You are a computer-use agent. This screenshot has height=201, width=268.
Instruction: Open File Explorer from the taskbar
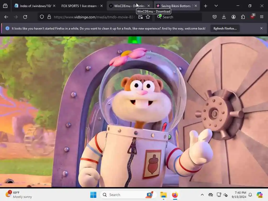pyautogui.click(x=163, y=195)
